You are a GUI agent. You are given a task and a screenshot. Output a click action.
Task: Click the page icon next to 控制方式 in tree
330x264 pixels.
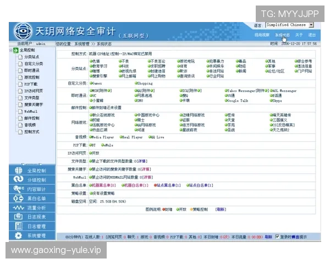tap(20, 132)
